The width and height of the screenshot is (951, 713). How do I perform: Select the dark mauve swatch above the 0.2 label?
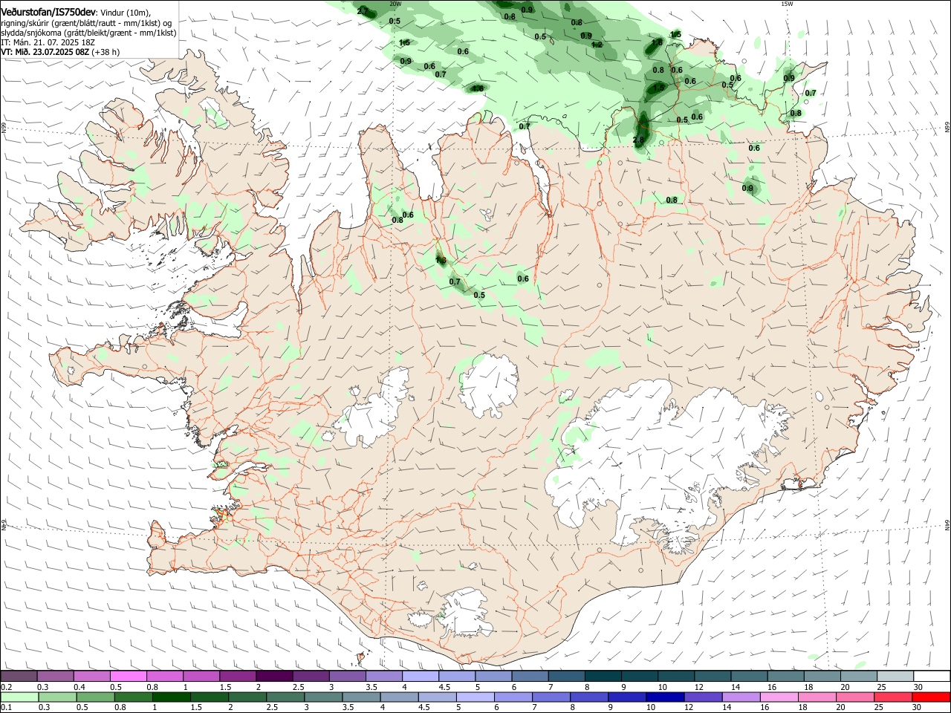point(19,677)
